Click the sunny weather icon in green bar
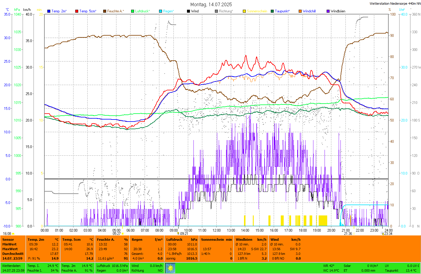421x274 pixels. tap(170, 268)
